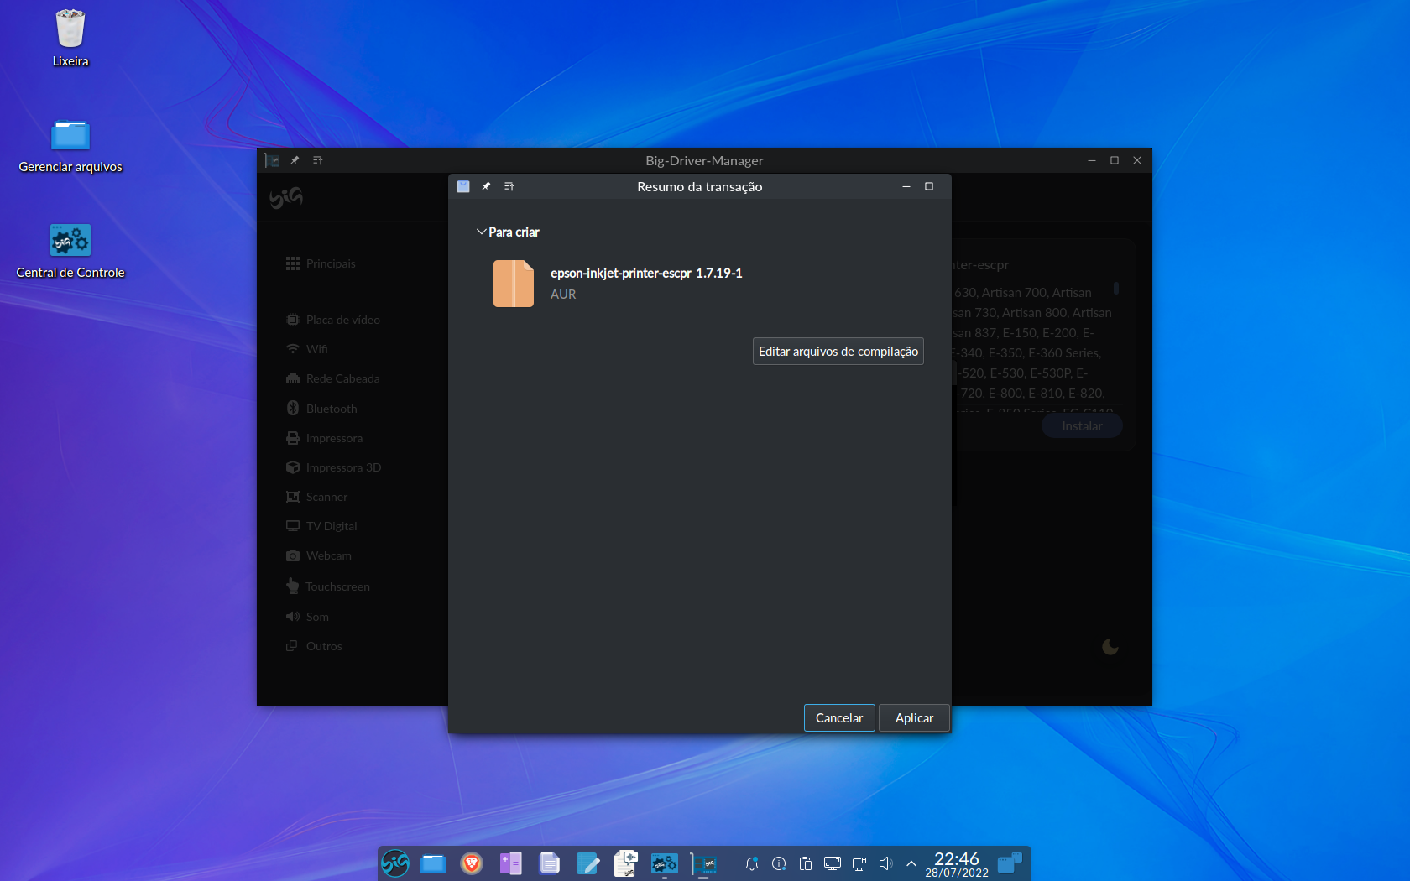This screenshot has height=881, width=1410.
Task: Open Impressora 3D category
Action: pyautogui.click(x=333, y=467)
